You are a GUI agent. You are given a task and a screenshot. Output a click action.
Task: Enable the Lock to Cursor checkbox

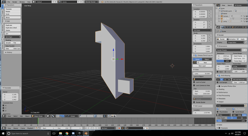pos(194,82)
